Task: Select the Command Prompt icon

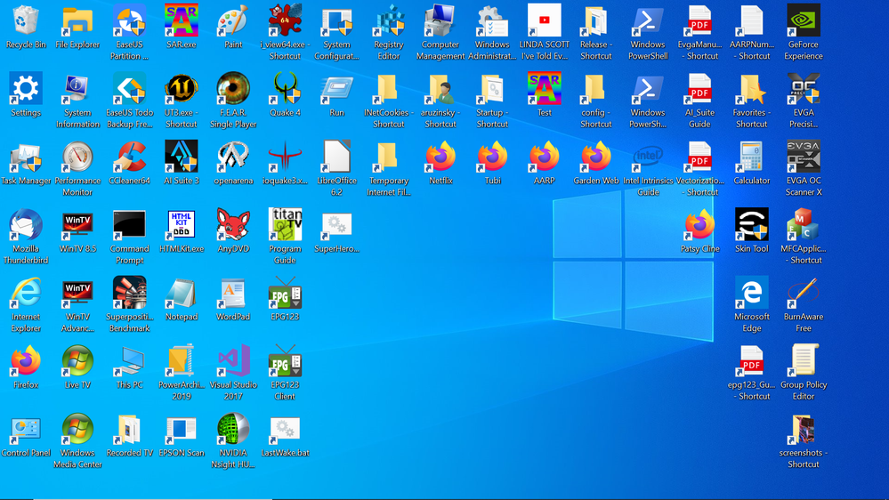Action: click(x=130, y=224)
